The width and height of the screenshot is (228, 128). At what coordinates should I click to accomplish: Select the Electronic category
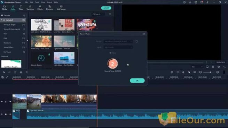pos(13,43)
